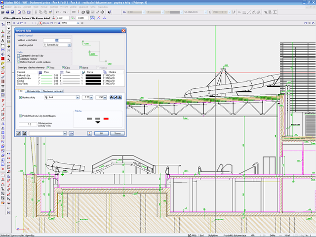The image size is (316, 237).
Task: Click the italic slanted text style icon
Action: [x=116, y=98]
